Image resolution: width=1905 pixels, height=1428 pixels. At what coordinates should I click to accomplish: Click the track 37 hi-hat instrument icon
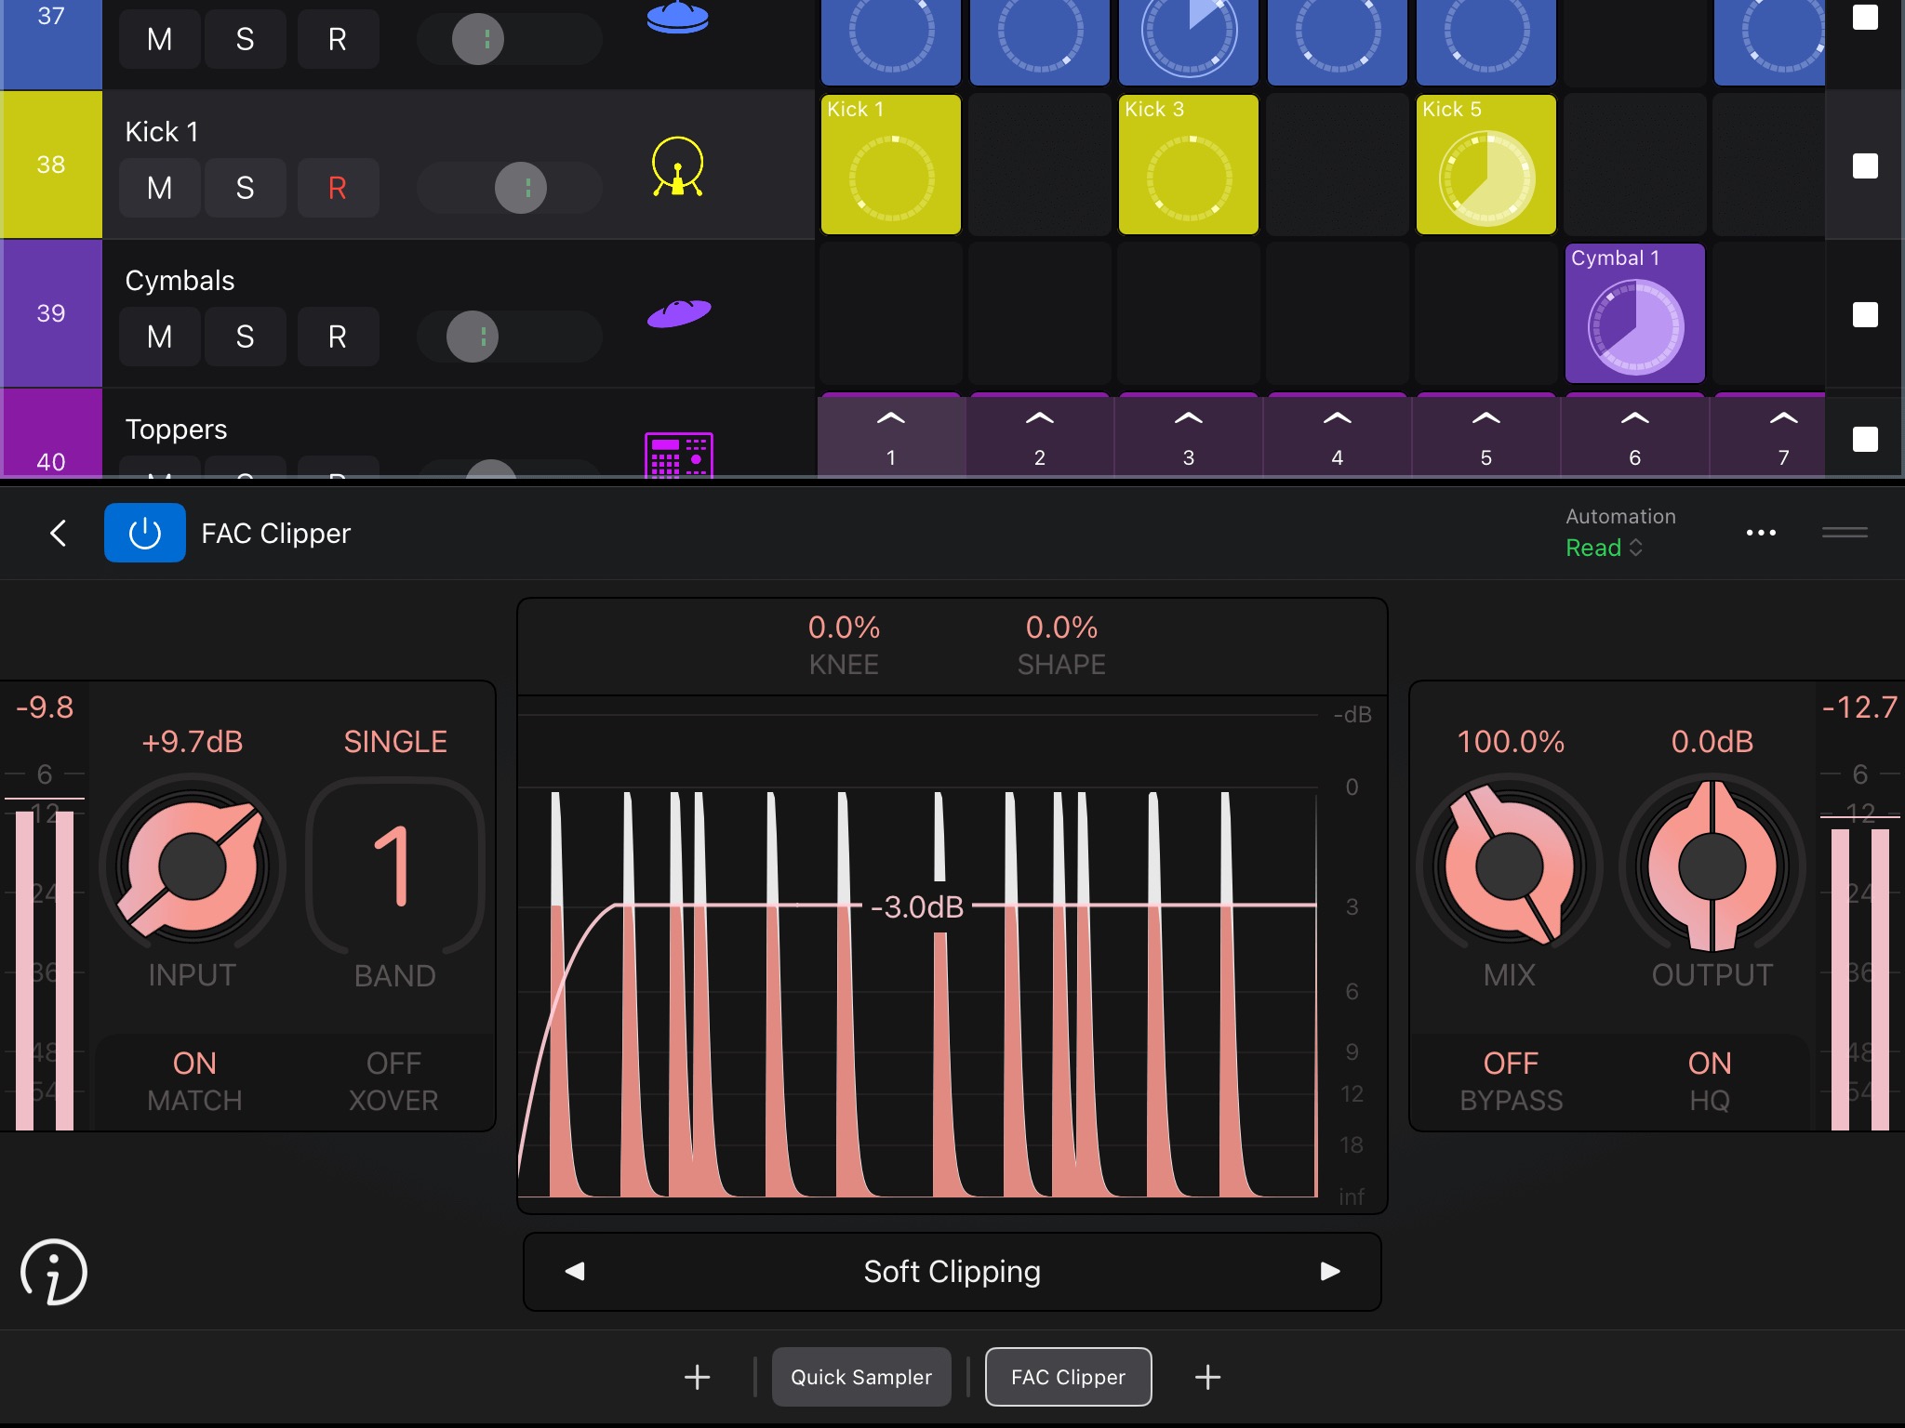pyautogui.click(x=677, y=19)
